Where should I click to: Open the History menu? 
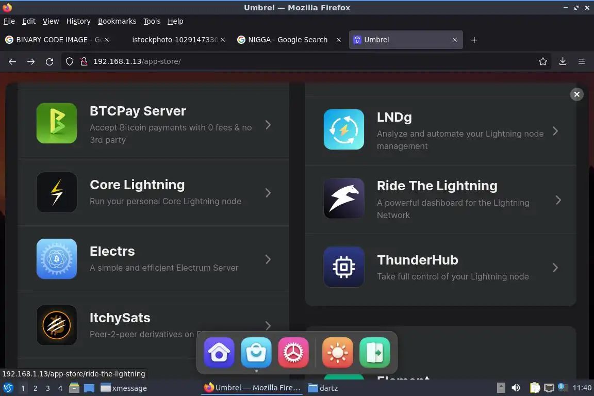point(78,21)
